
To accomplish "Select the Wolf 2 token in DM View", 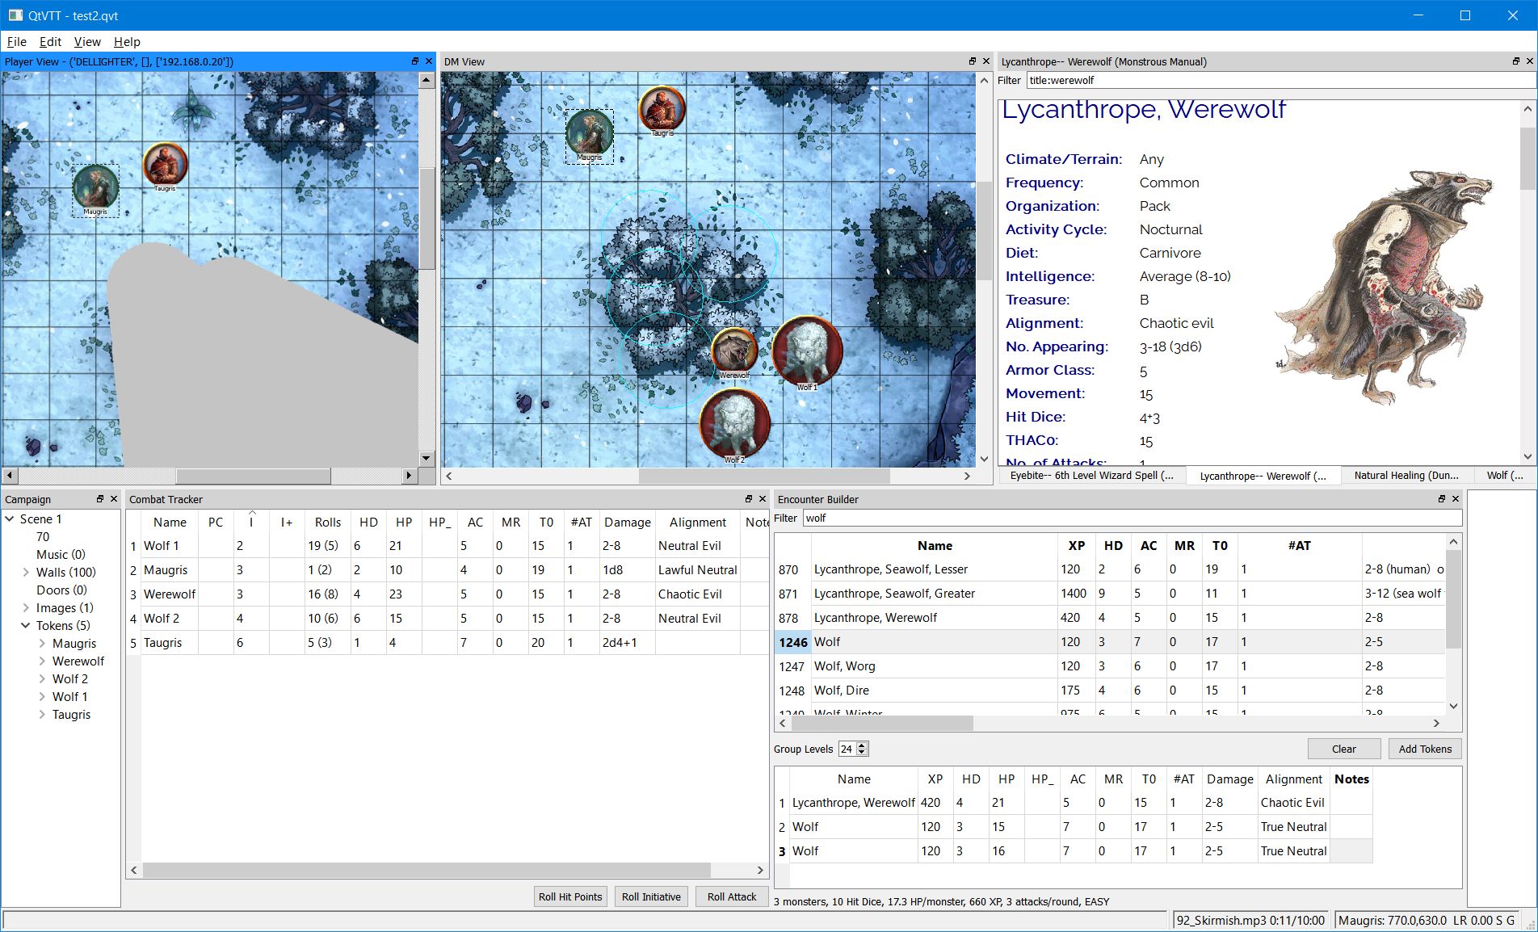I will click(x=734, y=423).
